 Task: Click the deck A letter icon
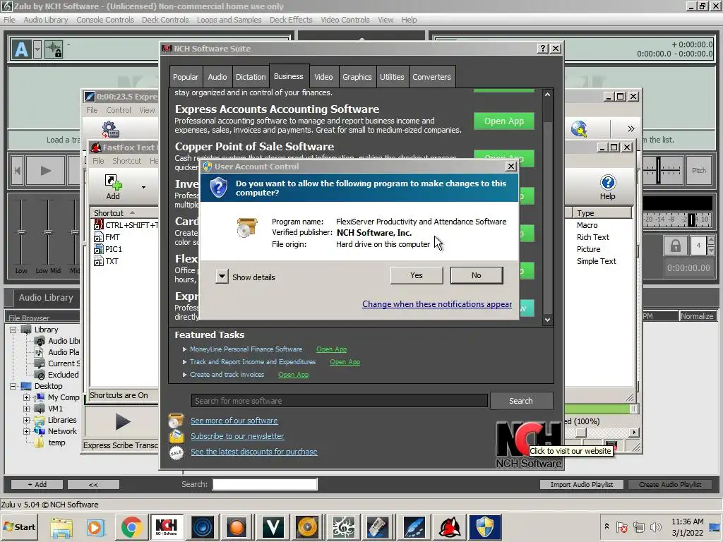[x=21, y=49]
